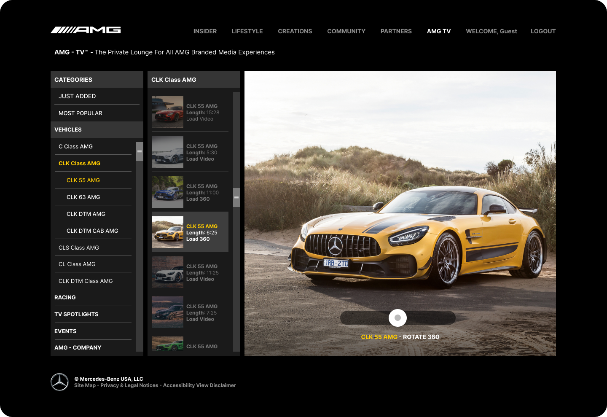Click CLK 55 AMG - ROTATE 360 caption
This screenshot has height=417, width=607.
[x=400, y=337]
